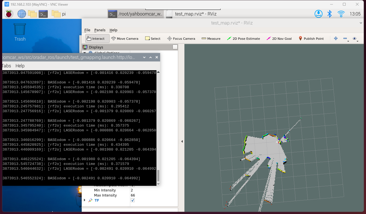The image size is (366, 214).
Task: Open the eye visibility dropdown in toolbar
Action: pos(355,39)
